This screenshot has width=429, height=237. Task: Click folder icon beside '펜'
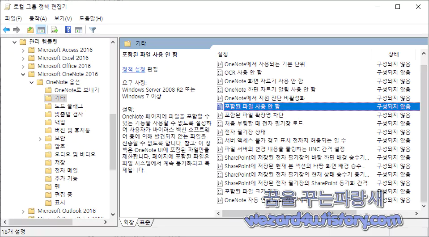48,186
